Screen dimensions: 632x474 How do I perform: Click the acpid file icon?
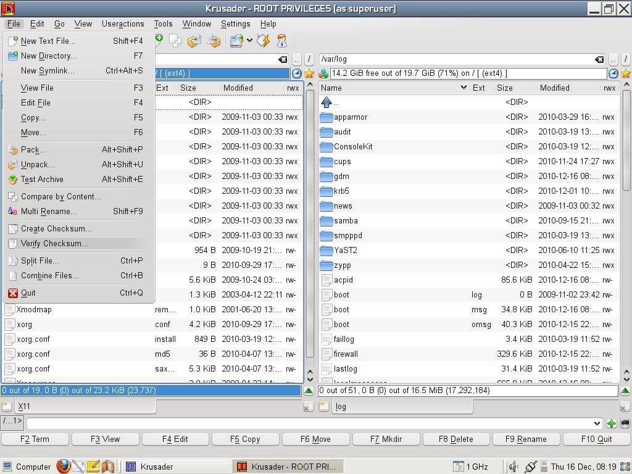pos(326,280)
